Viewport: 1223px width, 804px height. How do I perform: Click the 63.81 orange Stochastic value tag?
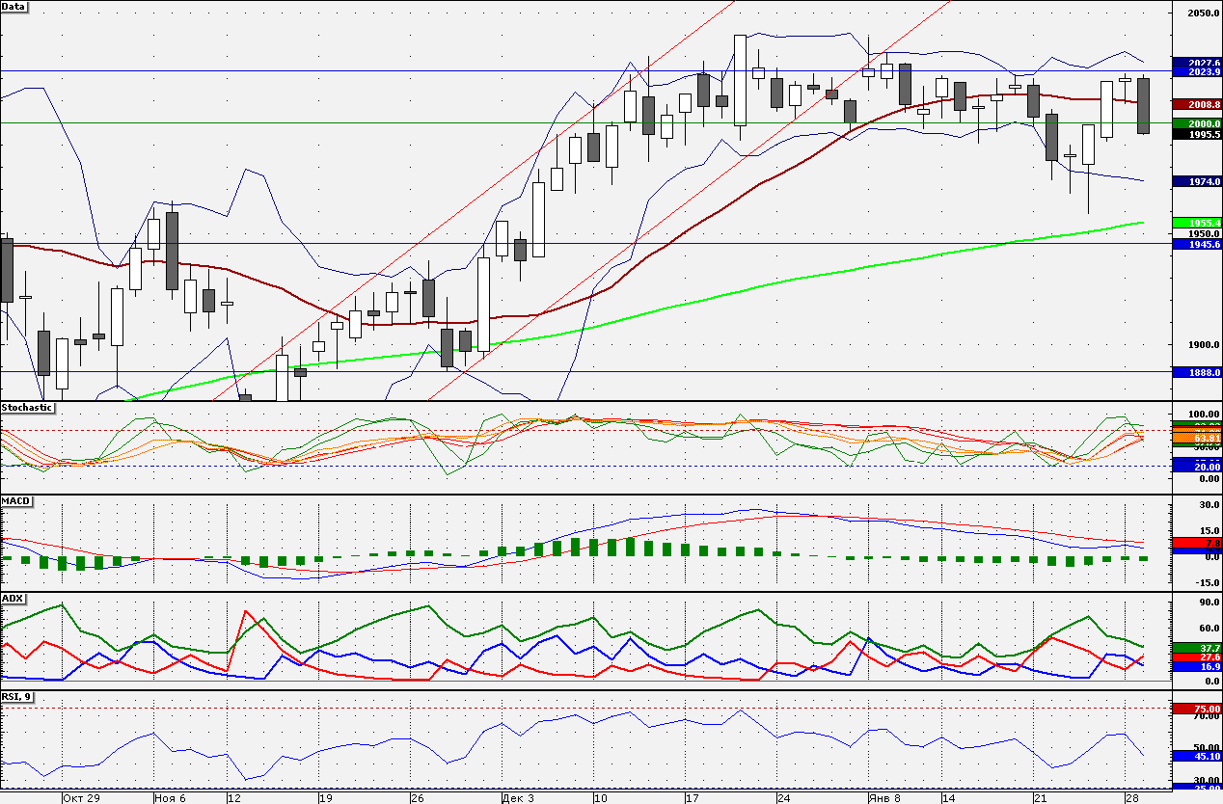click(x=1197, y=438)
